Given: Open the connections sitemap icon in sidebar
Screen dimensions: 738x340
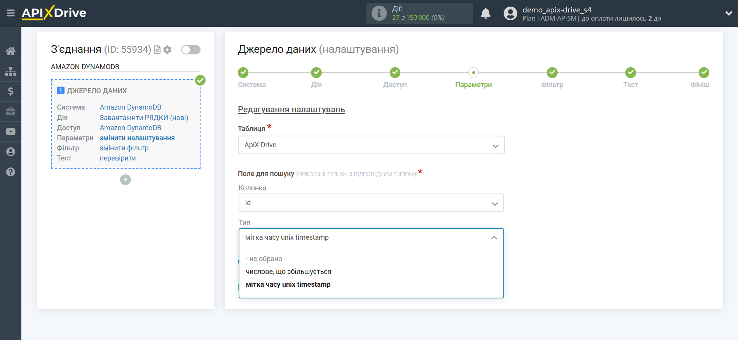Looking at the screenshot, I should click(x=10, y=71).
